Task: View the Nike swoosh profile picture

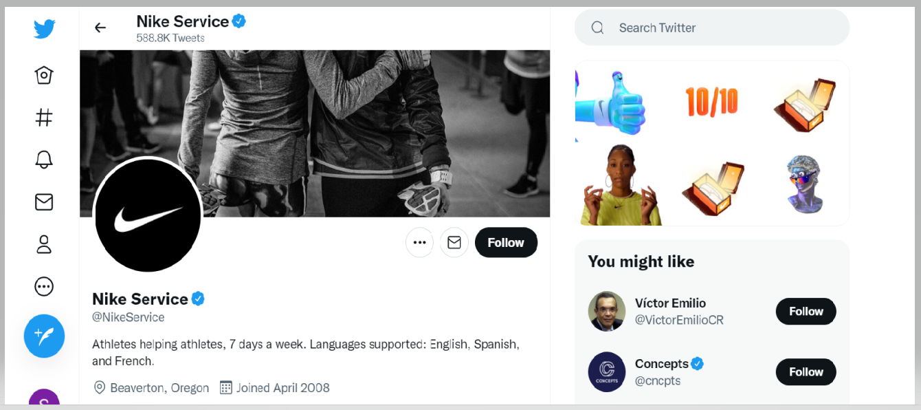Action: pos(148,215)
